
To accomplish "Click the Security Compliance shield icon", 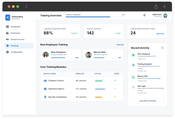I will (45, 97).
